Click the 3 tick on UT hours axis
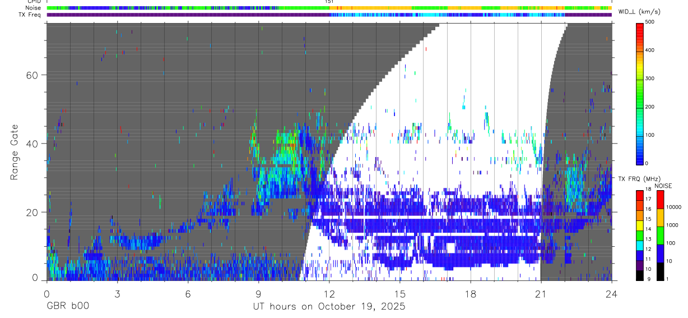688x318 pixels. pos(117,293)
